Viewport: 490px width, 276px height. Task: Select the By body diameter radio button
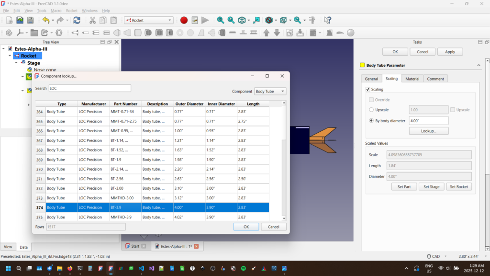pos(371,121)
